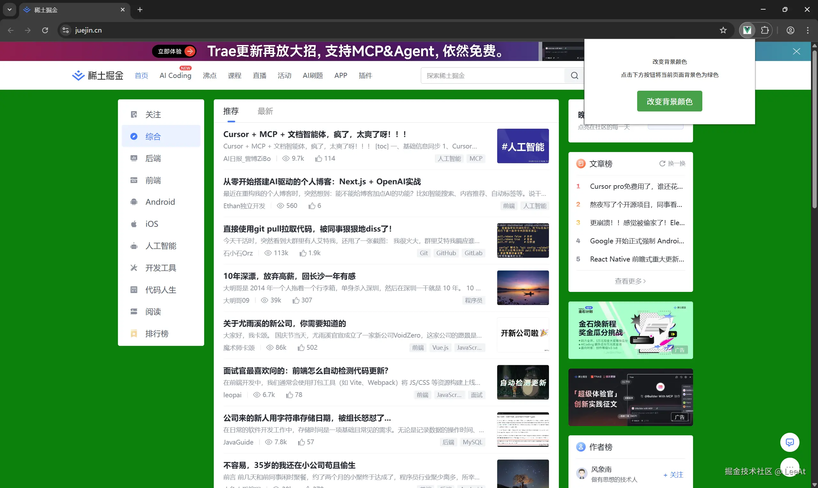Image resolution: width=818 pixels, height=488 pixels.
Task: Click the 金石焕新程 ad banner
Action: coord(630,330)
